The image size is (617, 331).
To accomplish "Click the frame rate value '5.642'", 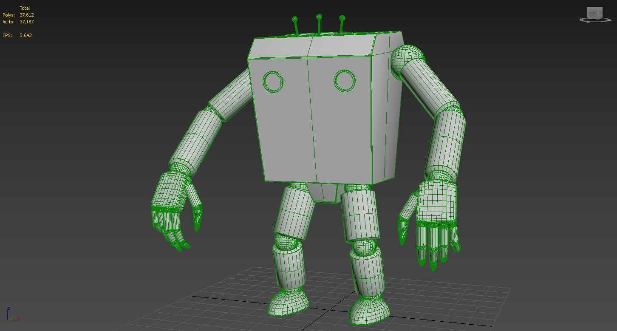I will click(x=25, y=35).
